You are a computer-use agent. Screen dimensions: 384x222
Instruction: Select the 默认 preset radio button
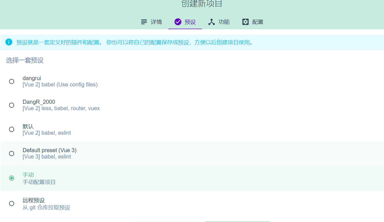(x=11, y=129)
